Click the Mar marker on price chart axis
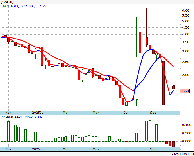This screenshot has width=194, height=156. [x=66, y=113]
